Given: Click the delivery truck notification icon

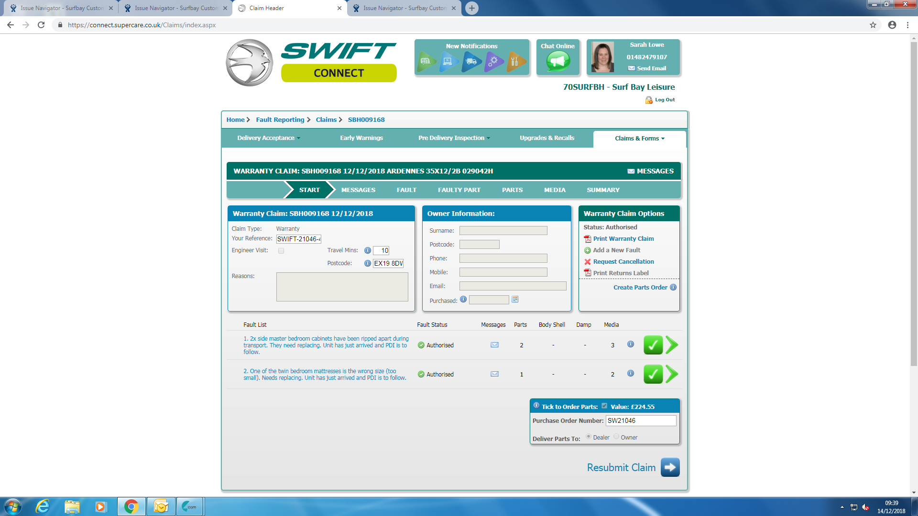Looking at the screenshot, I should point(471,61).
